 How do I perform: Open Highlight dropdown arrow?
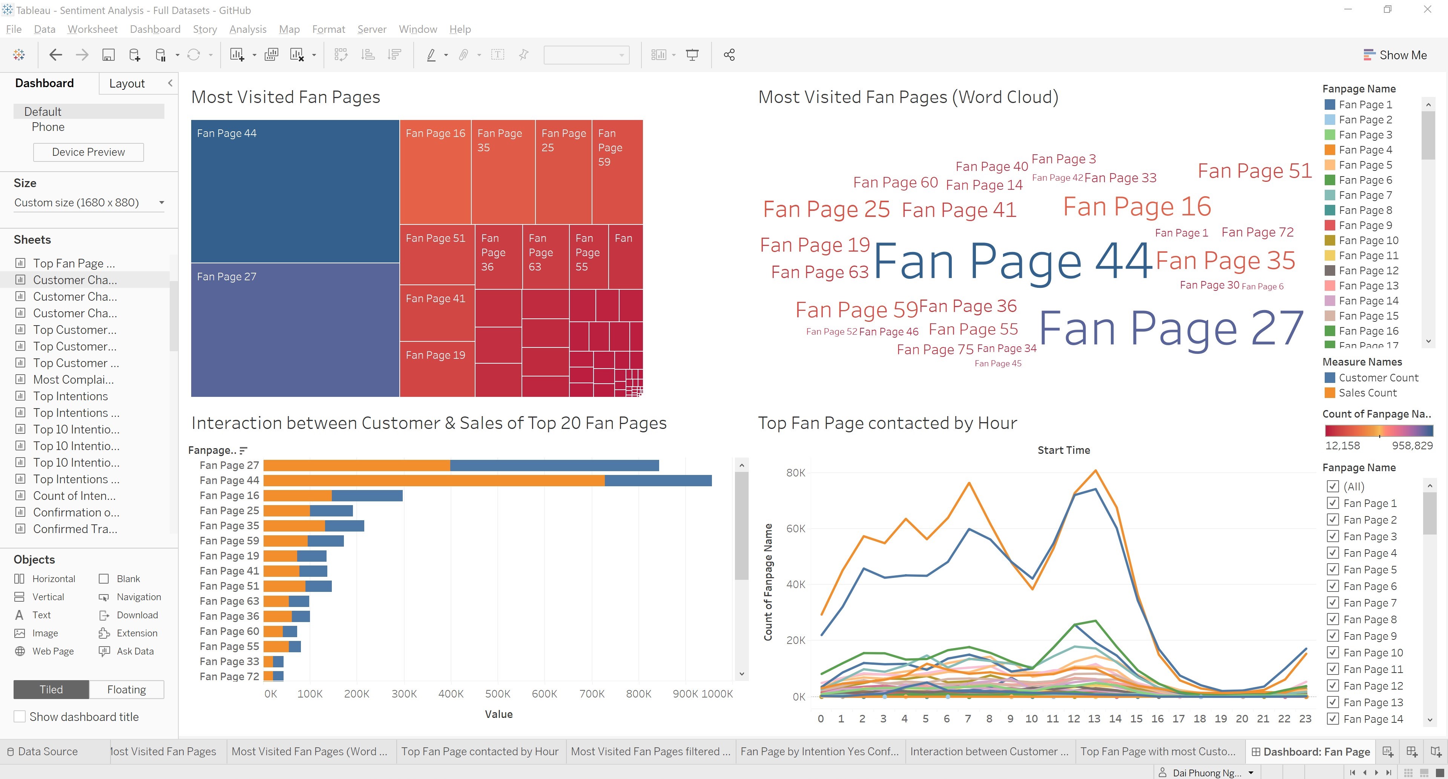coord(446,55)
